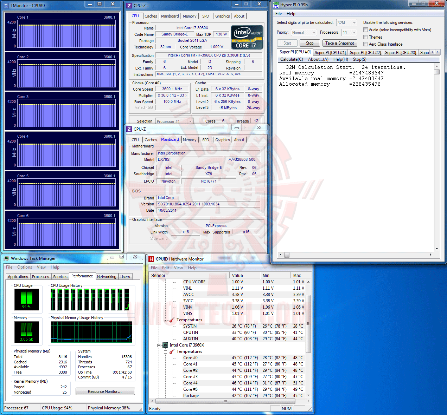Click the Intel Core i7 3960X chip icon
The image size is (447, 415).
pyautogui.click(x=165, y=345)
